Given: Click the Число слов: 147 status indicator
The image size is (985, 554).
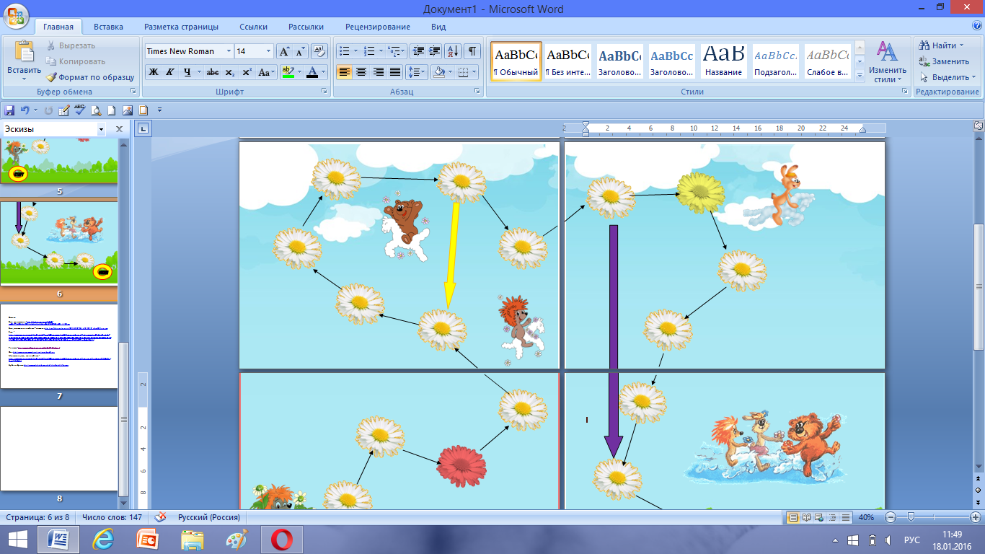Looking at the screenshot, I should coord(112,517).
